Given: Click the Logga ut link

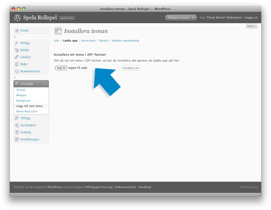Looking at the screenshot, I should click(x=251, y=18).
